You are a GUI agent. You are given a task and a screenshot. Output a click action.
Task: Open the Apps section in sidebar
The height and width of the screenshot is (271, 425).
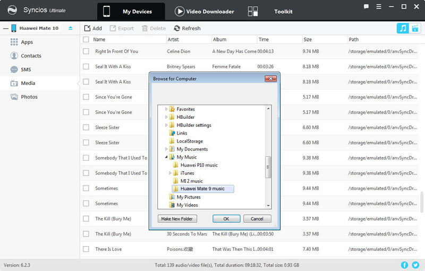coord(27,42)
